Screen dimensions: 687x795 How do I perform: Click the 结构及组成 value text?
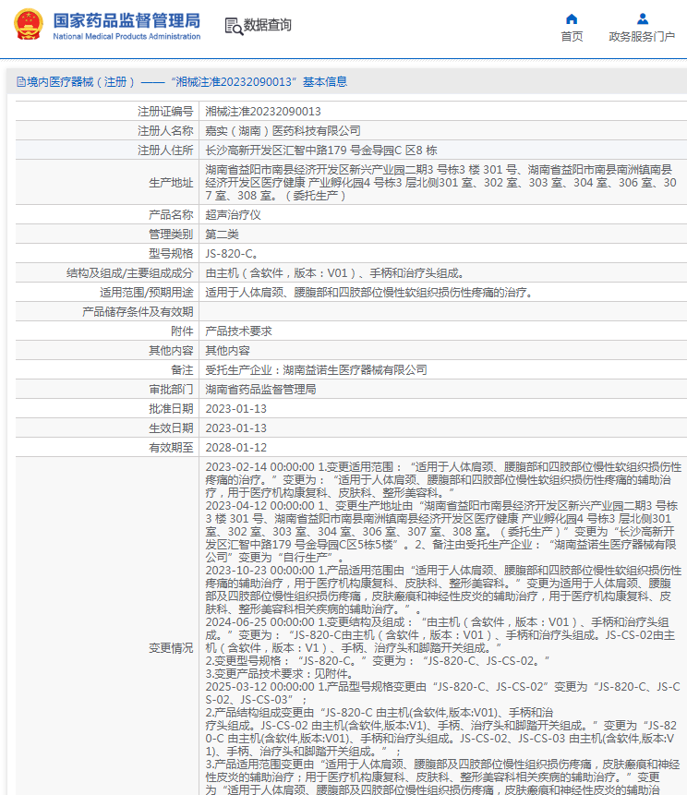334,273
